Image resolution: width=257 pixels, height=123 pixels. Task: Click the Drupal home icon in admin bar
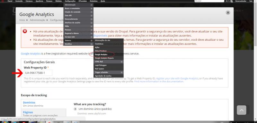point(3,1)
